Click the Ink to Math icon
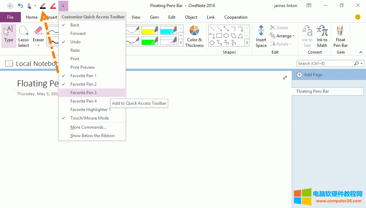 322,36
